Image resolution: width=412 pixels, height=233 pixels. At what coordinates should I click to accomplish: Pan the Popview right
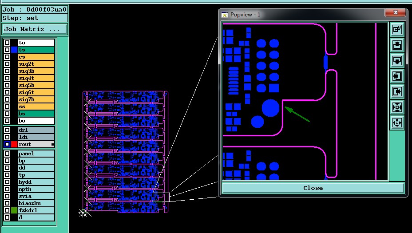[397, 92]
